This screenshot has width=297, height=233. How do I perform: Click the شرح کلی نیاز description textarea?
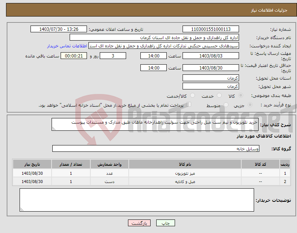point(155,124)
